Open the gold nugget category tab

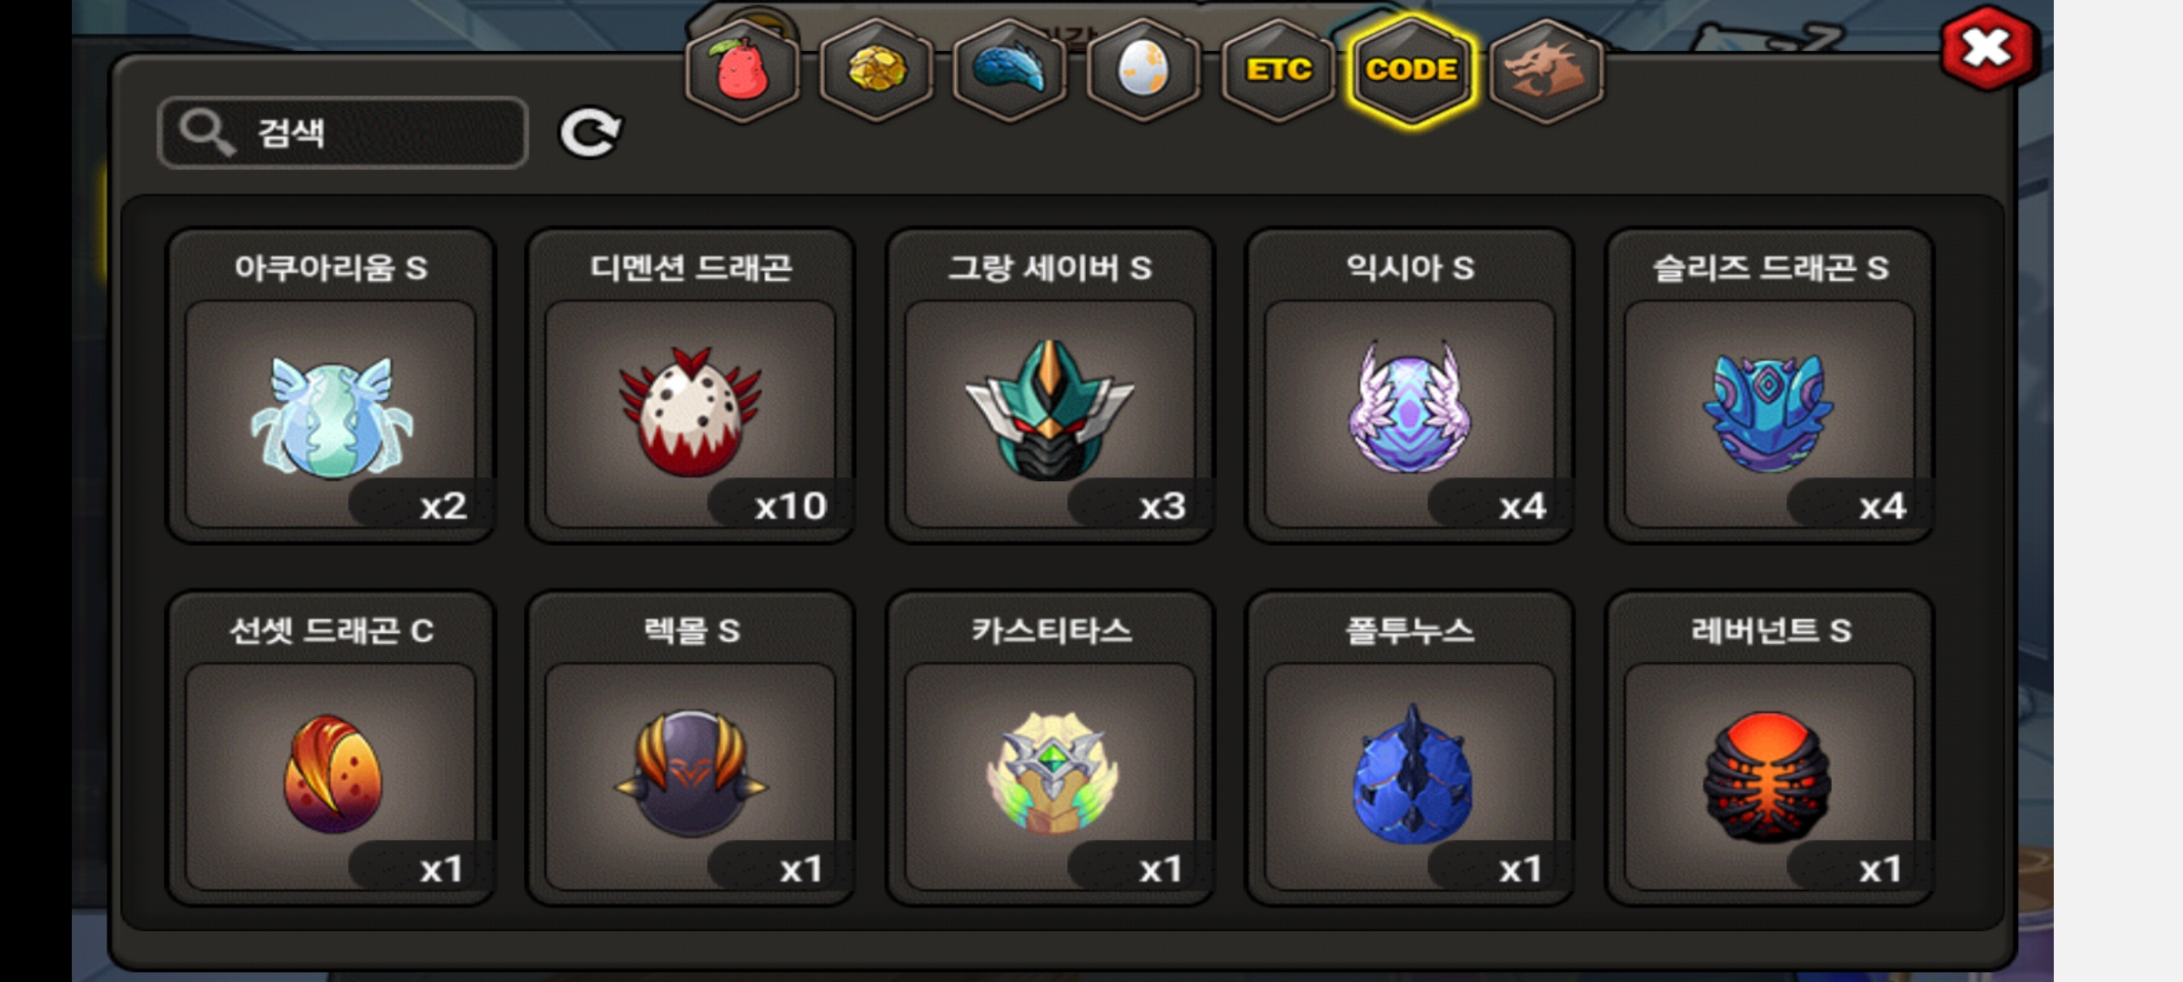(876, 71)
